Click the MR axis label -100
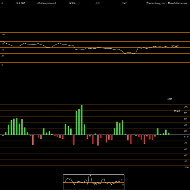Image resolution: width=190 pixels, height=190 pixels. [x=186, y=168]
